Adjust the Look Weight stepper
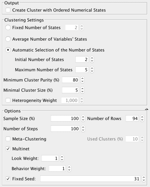 pos(62,158)
